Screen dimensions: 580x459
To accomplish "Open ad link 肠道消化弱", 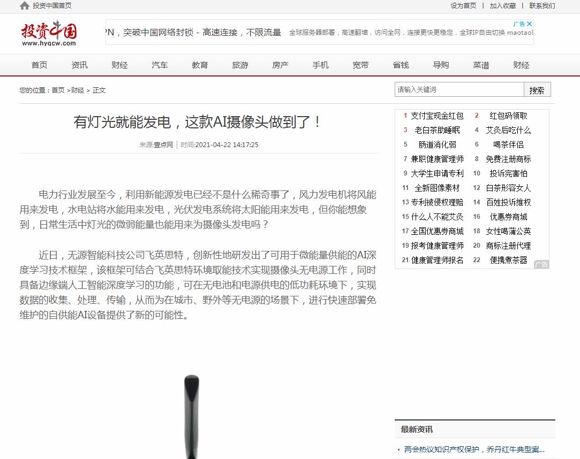I will pos(437,144).
